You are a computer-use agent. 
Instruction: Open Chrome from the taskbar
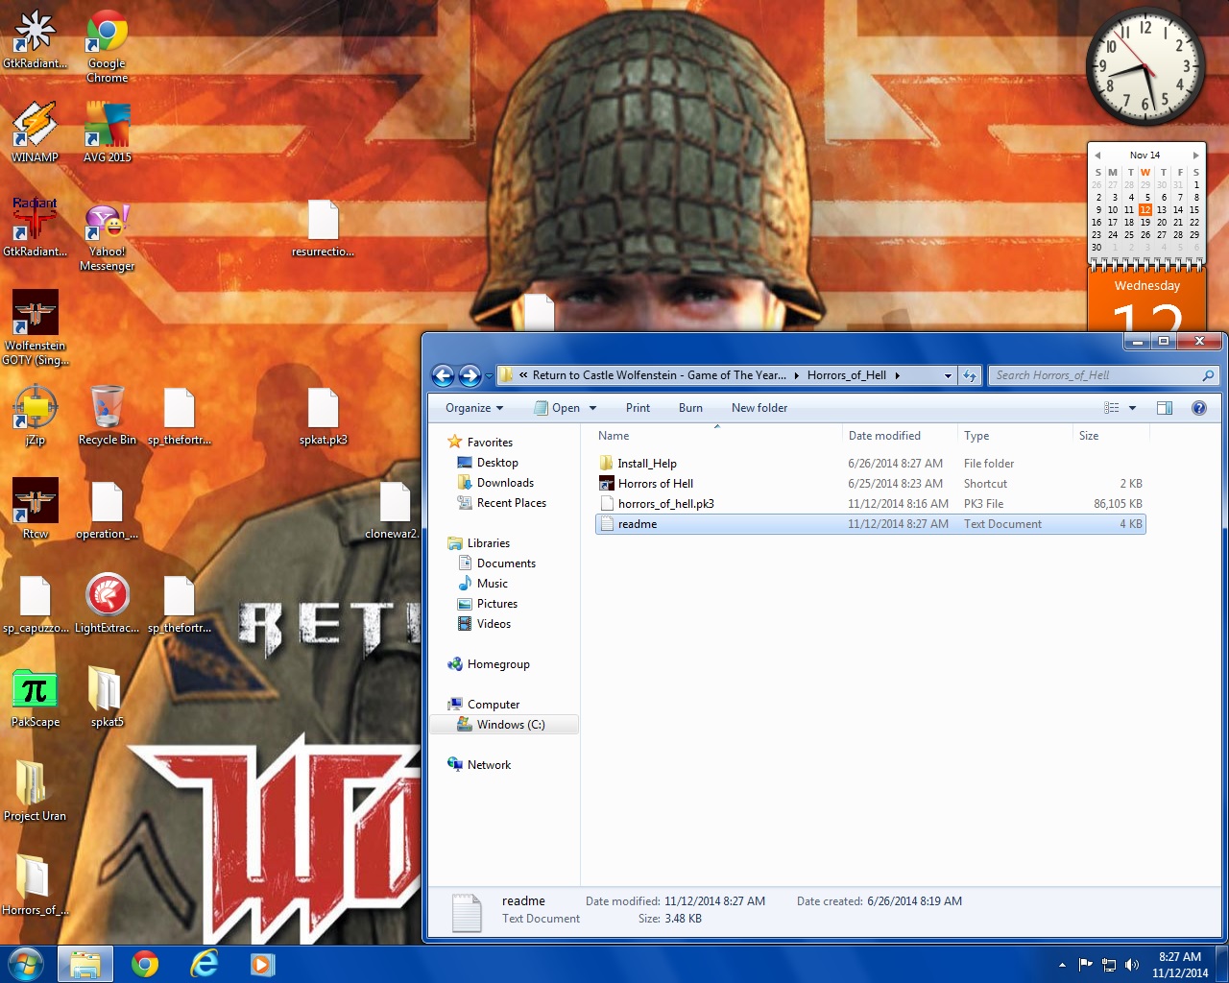pyautogui.click(x=145, y=964)
